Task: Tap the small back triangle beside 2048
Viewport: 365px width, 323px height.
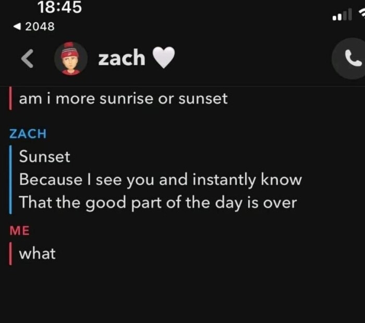Action: pyautogui.click(x=19, y=27)
